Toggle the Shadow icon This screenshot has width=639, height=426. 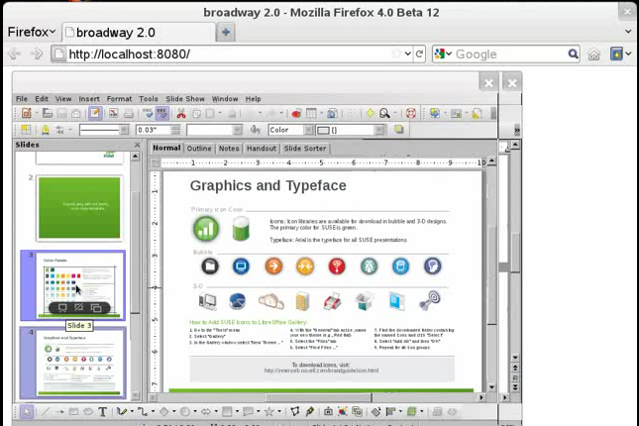(398, 130)
